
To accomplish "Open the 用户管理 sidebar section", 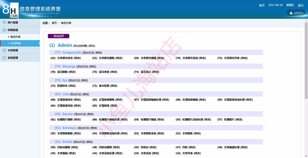I will (x=20, y=23).
